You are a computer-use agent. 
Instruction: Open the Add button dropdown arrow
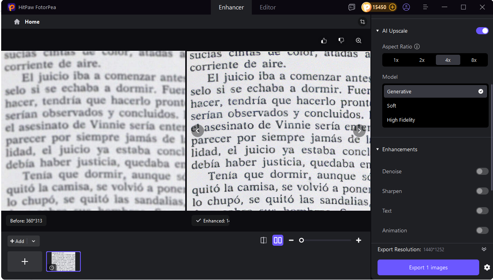(x=33, y=241)
